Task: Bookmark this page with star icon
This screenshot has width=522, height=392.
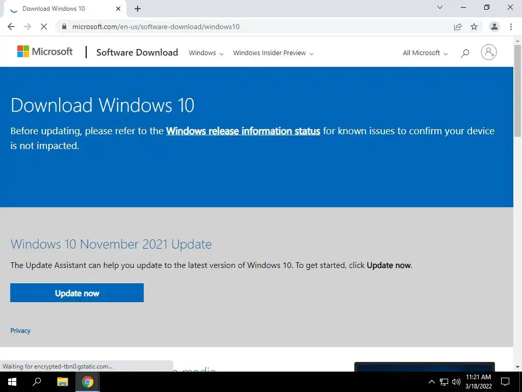Action: [474, 27]
